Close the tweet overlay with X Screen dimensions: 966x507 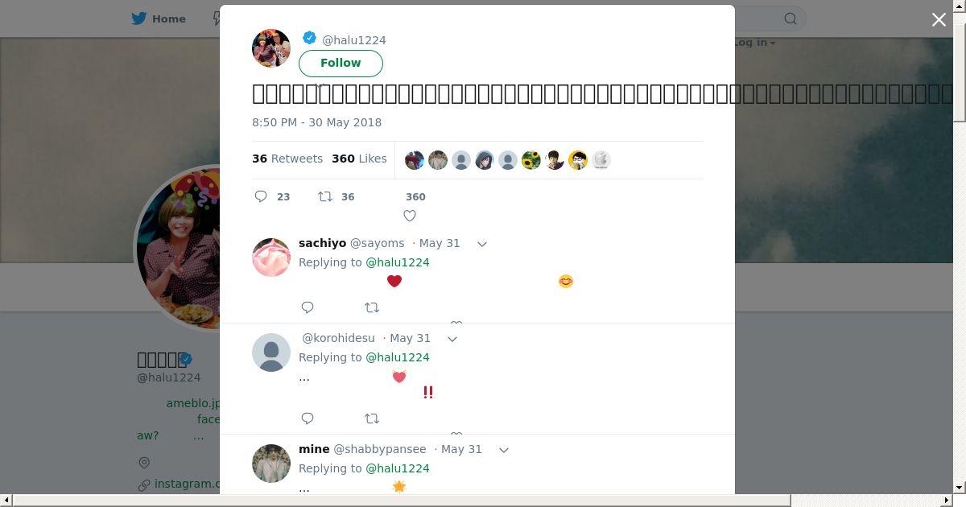click(x=939, y=19)
